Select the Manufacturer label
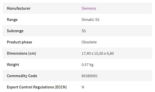 pos(19,8)
